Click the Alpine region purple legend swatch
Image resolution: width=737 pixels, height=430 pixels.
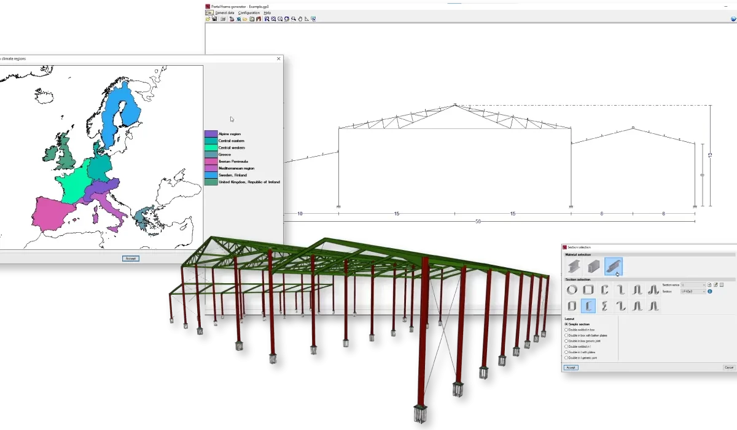[x=211, y=133]
